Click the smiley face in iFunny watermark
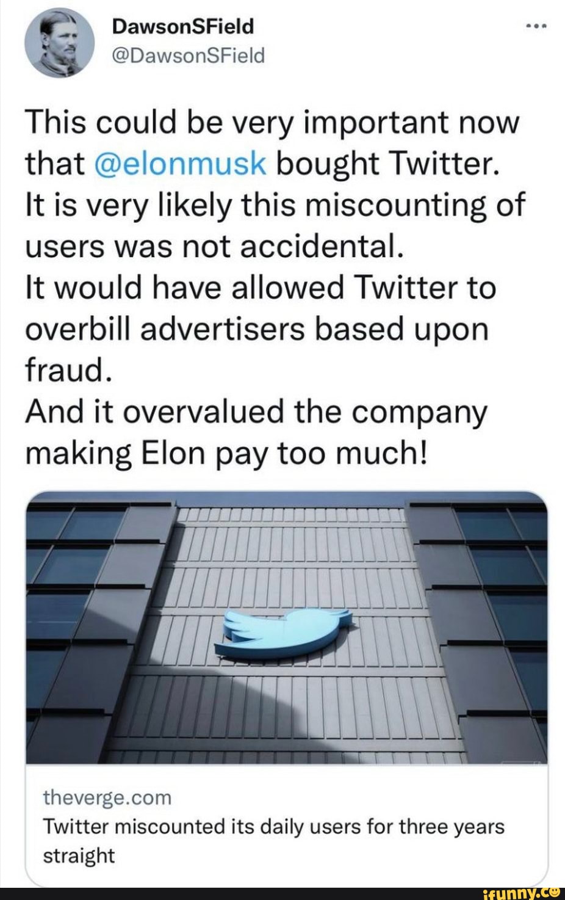The width and height of the screenshot is (565, 900). (554, 891)
